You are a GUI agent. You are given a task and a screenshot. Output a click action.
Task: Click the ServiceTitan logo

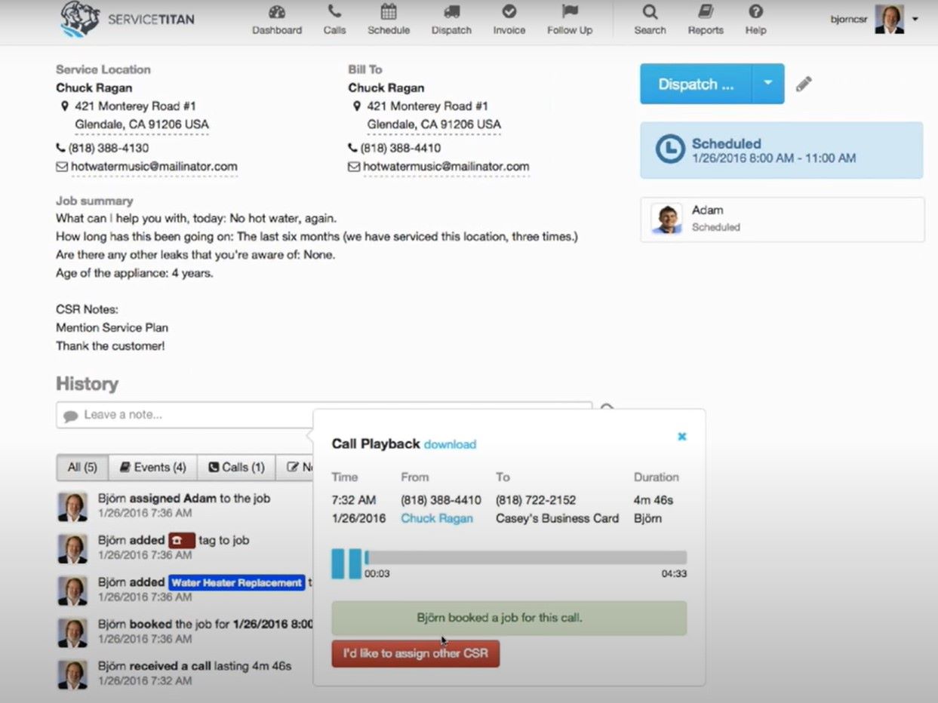127,20
